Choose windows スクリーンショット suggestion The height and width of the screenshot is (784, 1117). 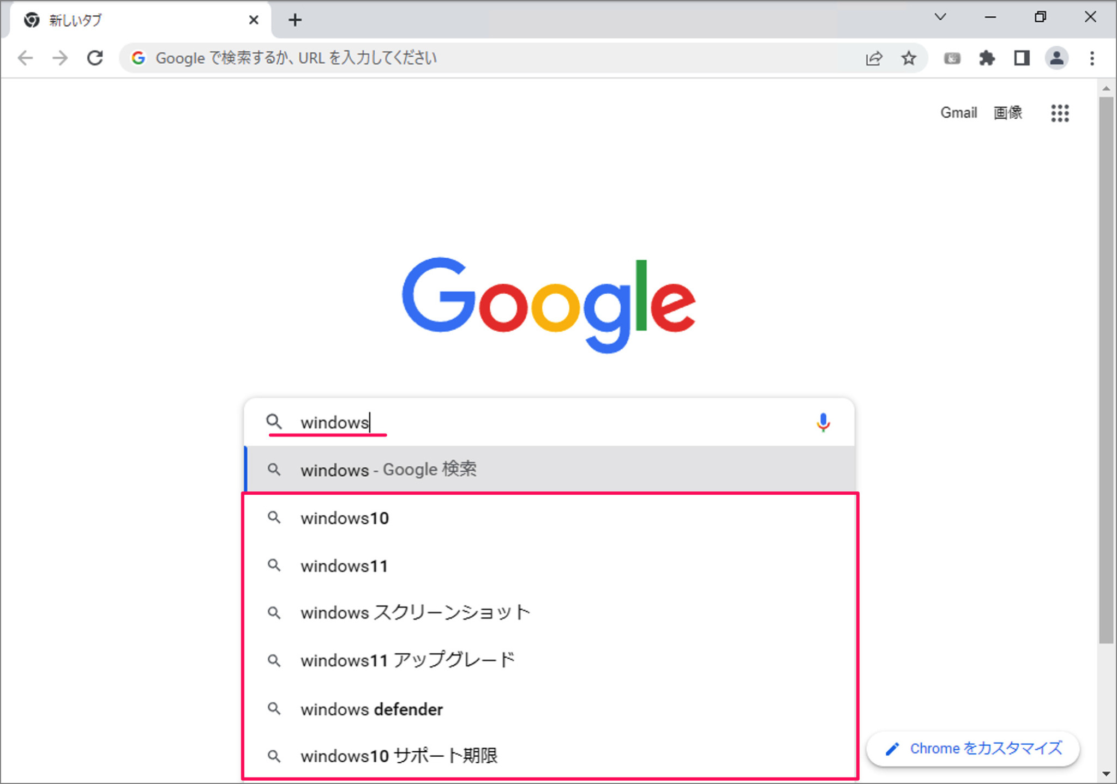[549, 613]
